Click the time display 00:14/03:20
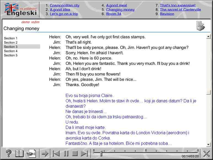This screenshot has width=213, height=160. coord(190,156)
